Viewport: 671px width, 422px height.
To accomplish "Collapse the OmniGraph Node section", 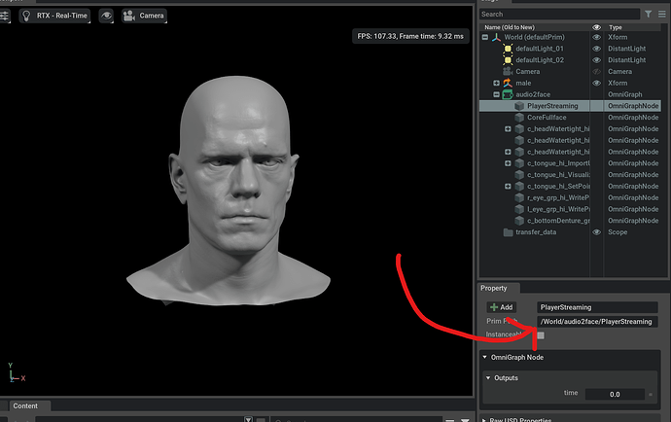I will (x=485, y=358).
